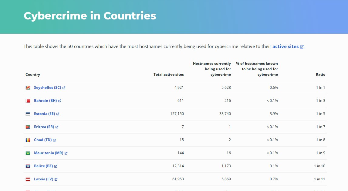Open the Bahrain (BH) country link
The height and width of the screenshot is (191, 348).
coord(45,101)
